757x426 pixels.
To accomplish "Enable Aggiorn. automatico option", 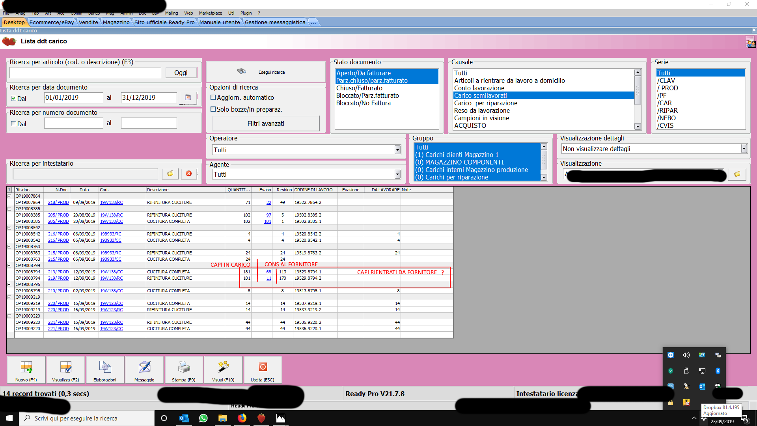I will [213, 97].
